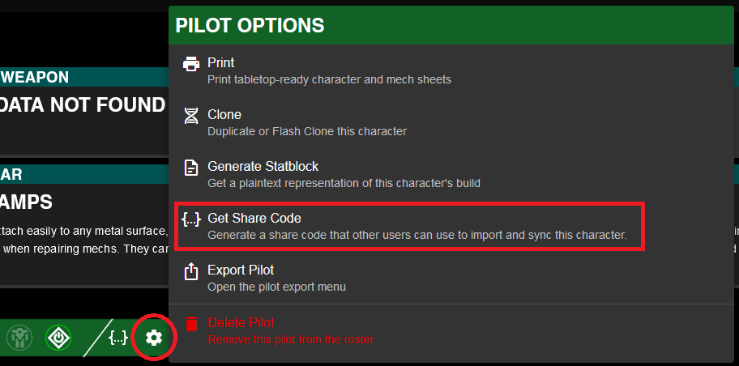The image size is (739, 366).
Task: Choose Export Pilot menu item
Action: (x=241, y=270)
